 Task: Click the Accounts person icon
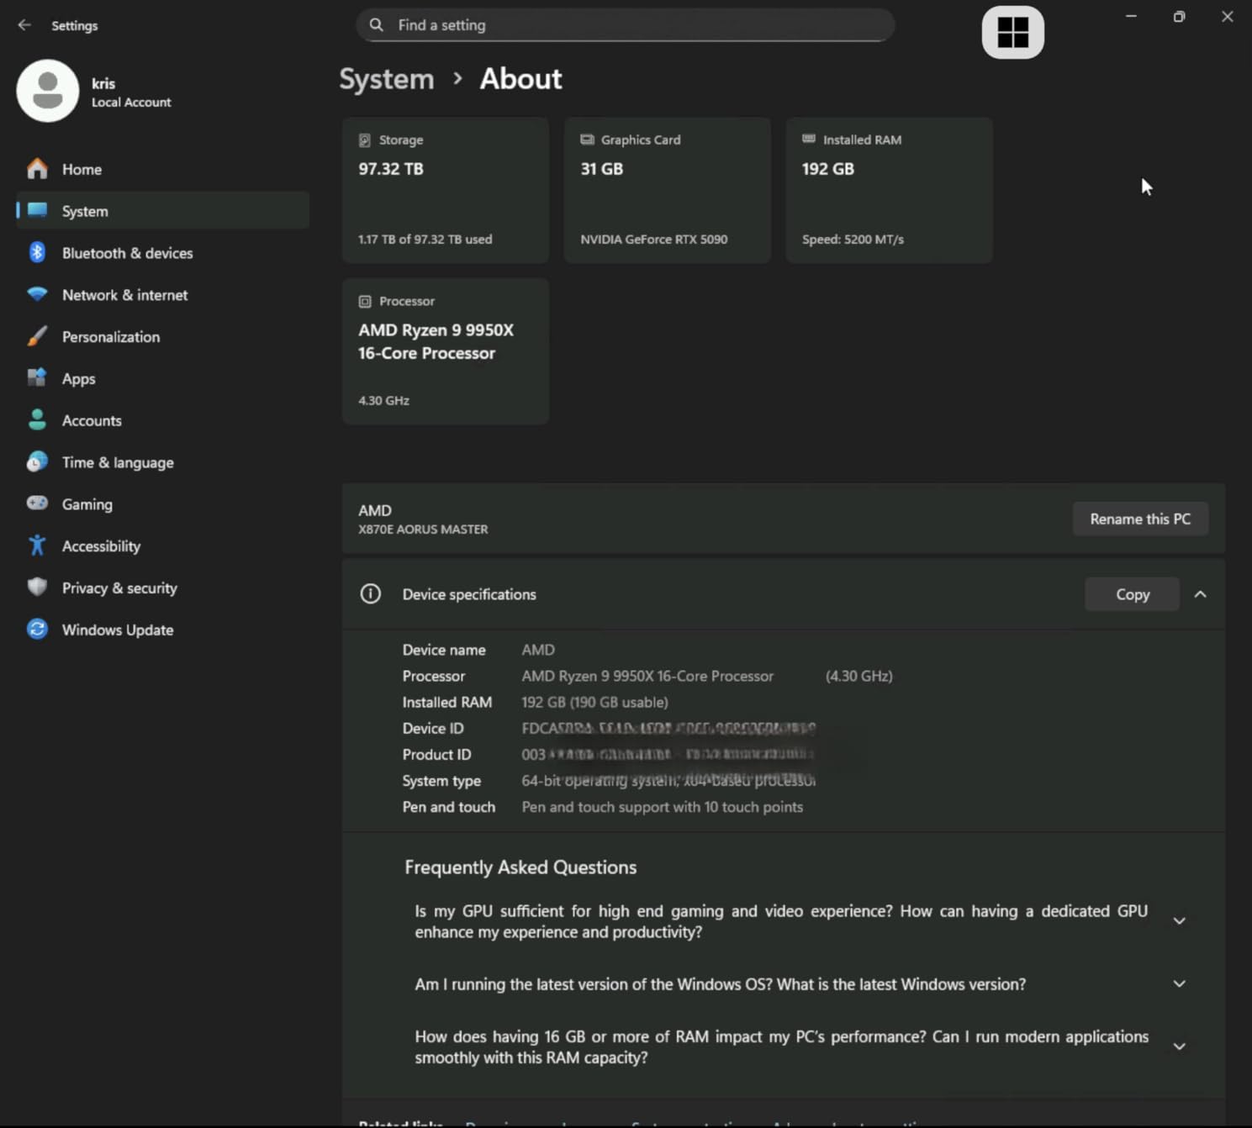[37, 420]
